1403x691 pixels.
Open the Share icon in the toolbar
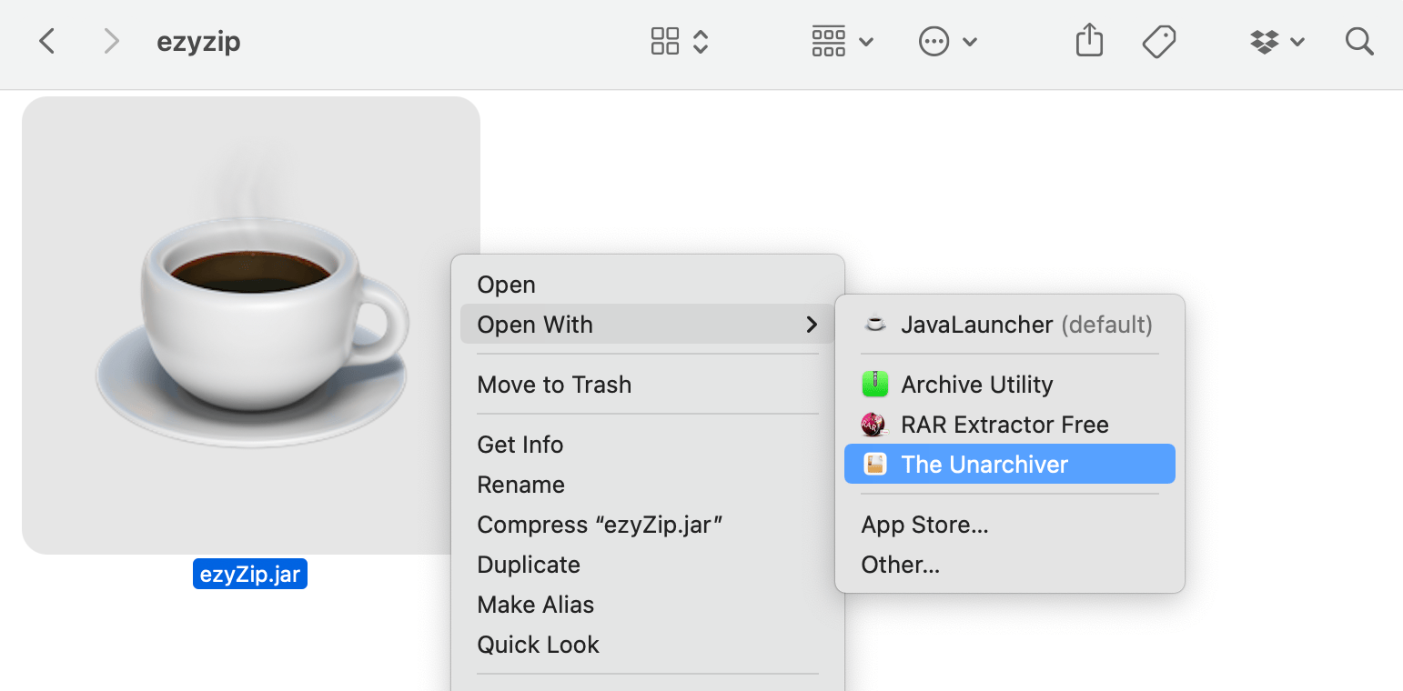[1089, 41]
